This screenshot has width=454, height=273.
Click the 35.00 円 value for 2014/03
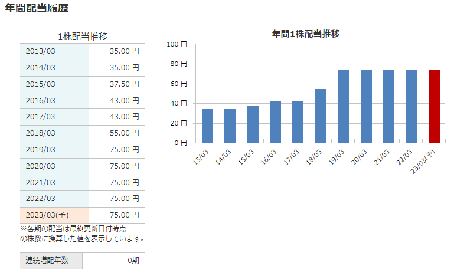[x=125, y=68]
